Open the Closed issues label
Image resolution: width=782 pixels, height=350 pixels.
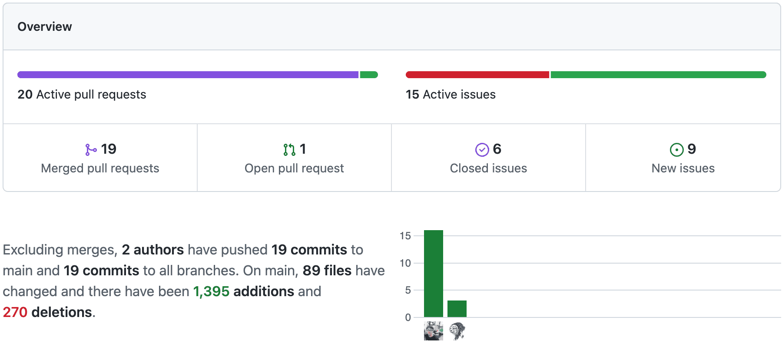point(488,168)
